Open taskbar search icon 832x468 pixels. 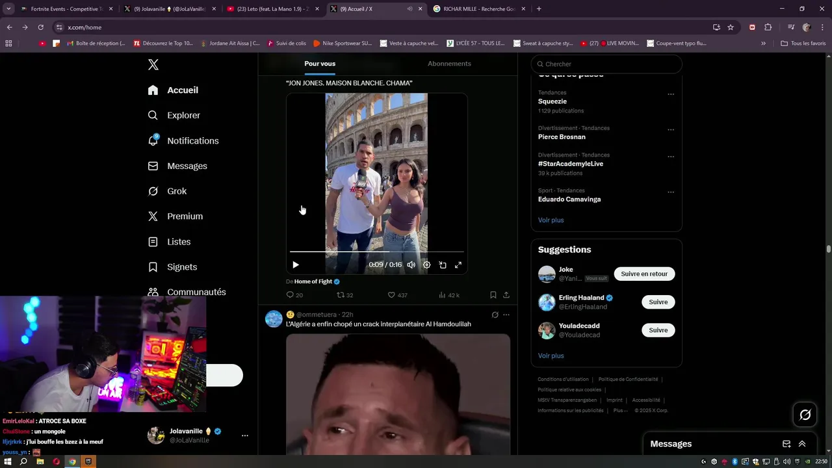coord(23,461)
